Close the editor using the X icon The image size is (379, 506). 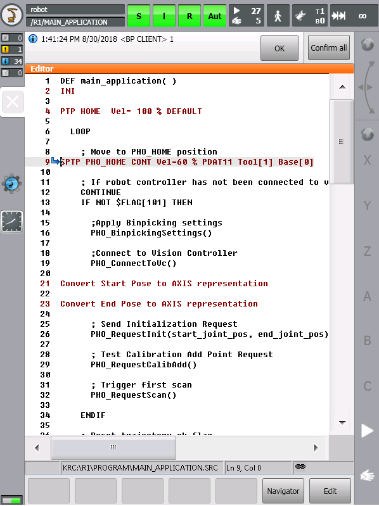pyautogui.click(x=13, y=103)
